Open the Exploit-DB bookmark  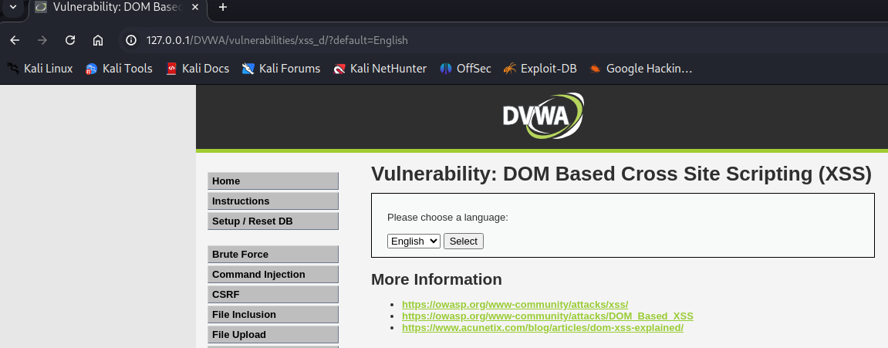tap(540, 69)
